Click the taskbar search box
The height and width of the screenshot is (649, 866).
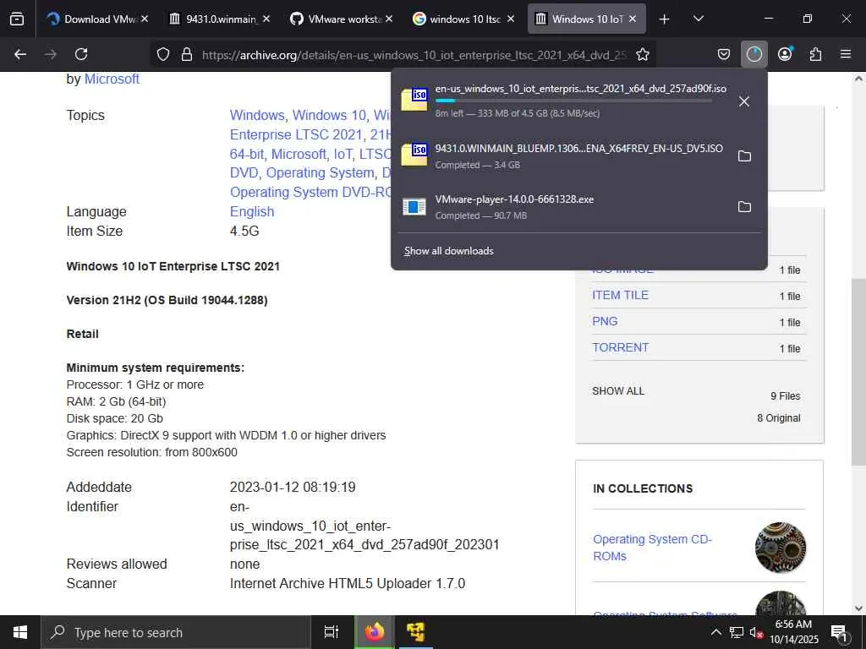click(x=176, y=632)
